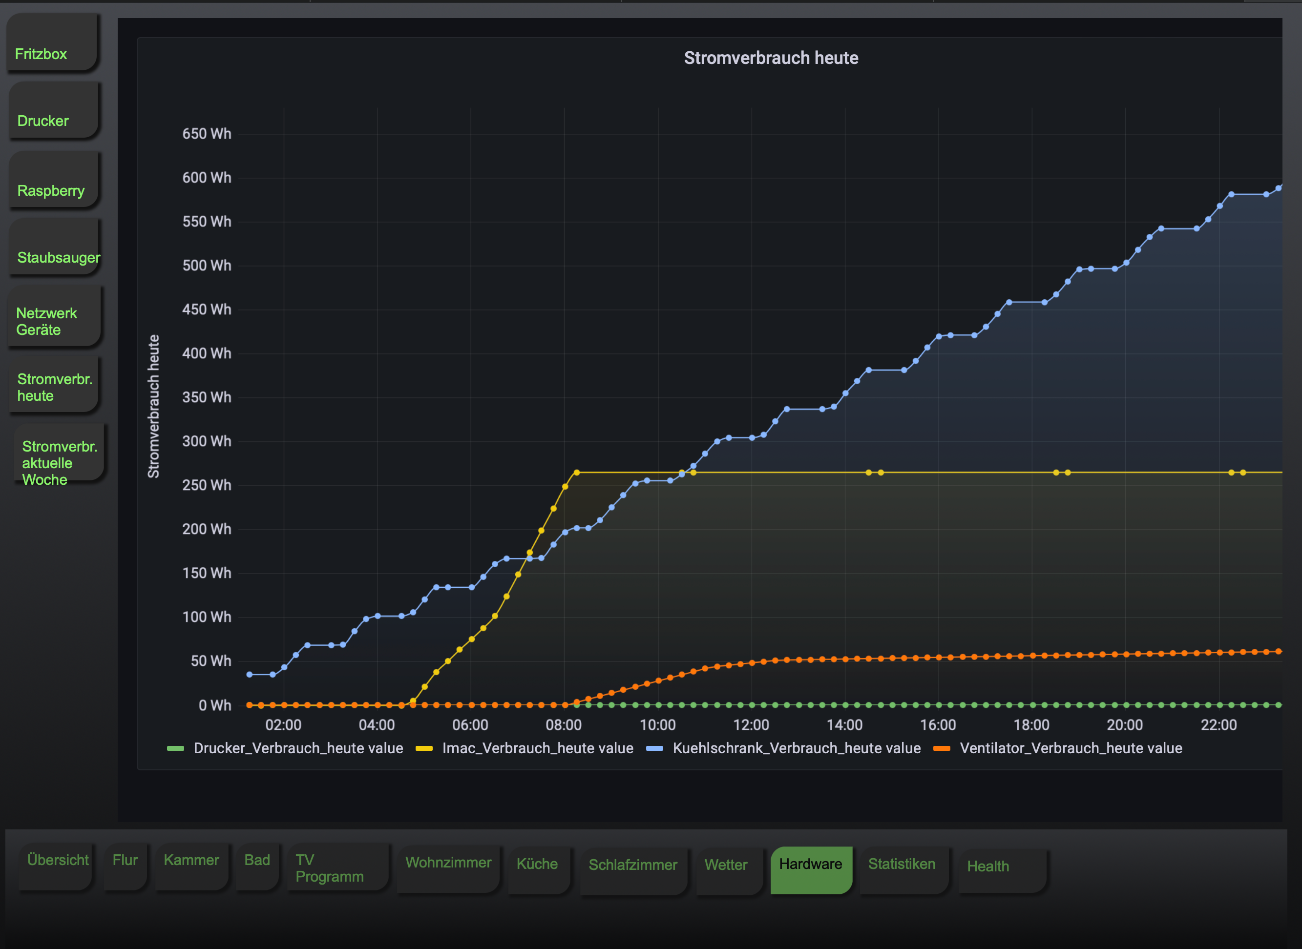Open the Kammer tab
The height and width of the screenshot is (949, 1302).
(x=191, y=866)
